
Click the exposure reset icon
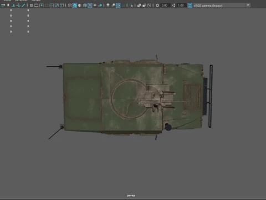click(157, 6)
